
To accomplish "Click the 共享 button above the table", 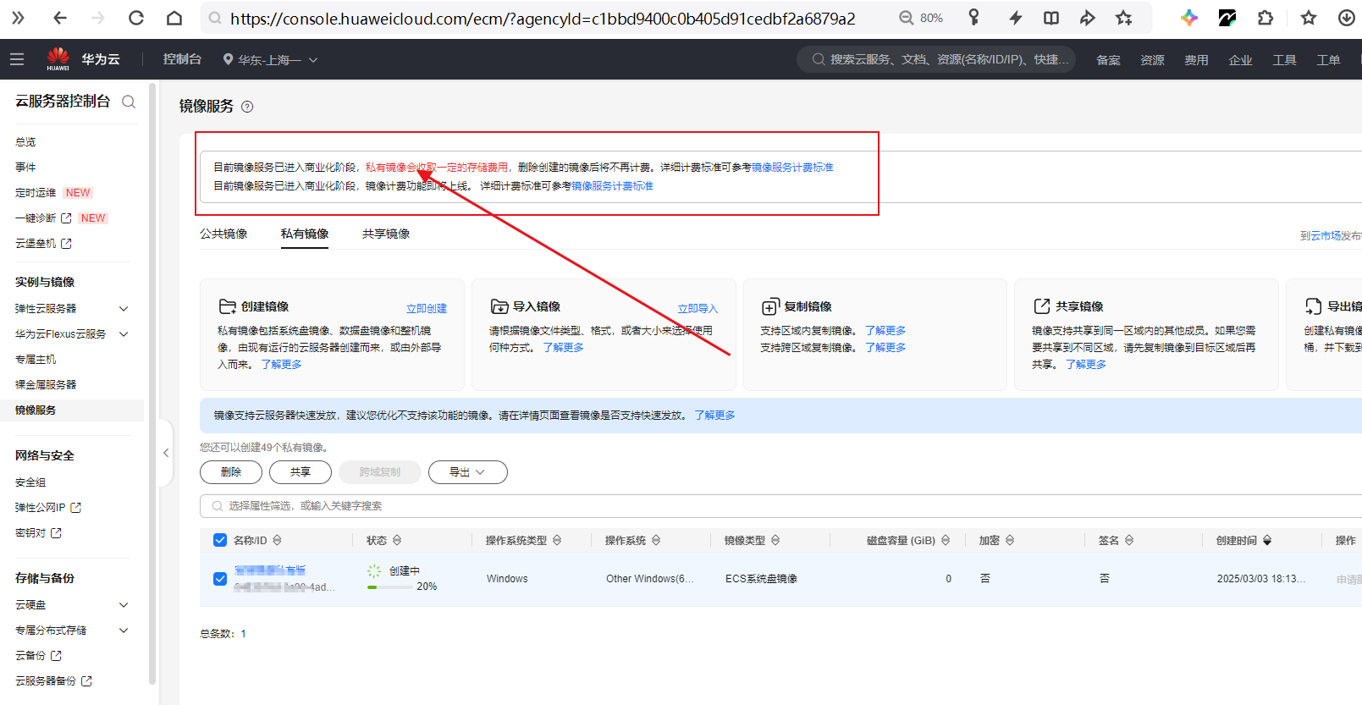I will 301,472.
